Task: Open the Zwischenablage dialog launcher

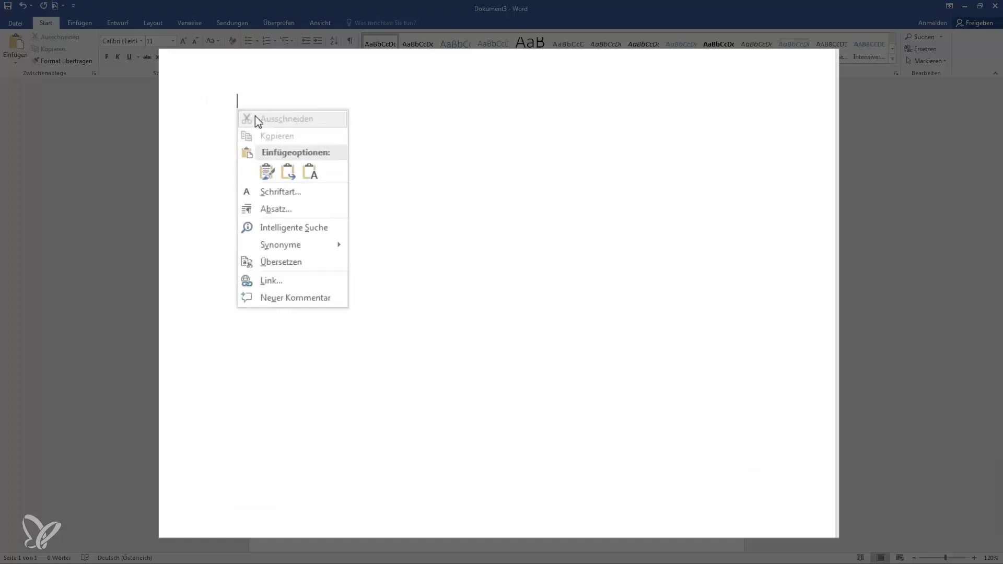Action: tap(94, 74)
